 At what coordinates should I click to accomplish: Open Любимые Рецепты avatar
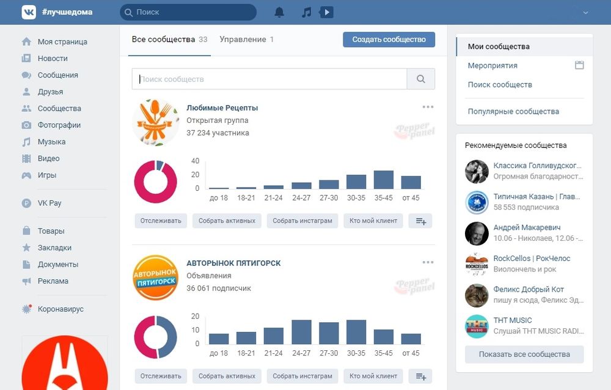(155, 122)
